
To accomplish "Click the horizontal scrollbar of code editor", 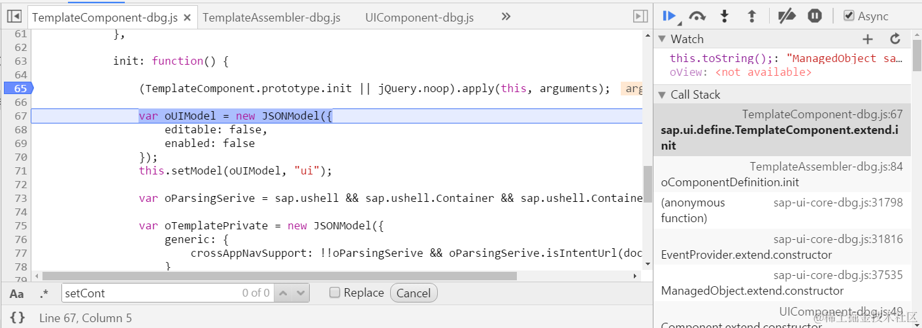I will tap(280, 276).
